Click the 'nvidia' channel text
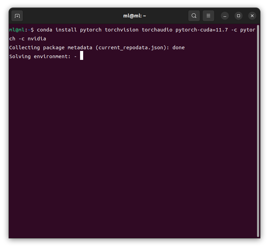The image size is (269, 248). (x=37, y=39)
